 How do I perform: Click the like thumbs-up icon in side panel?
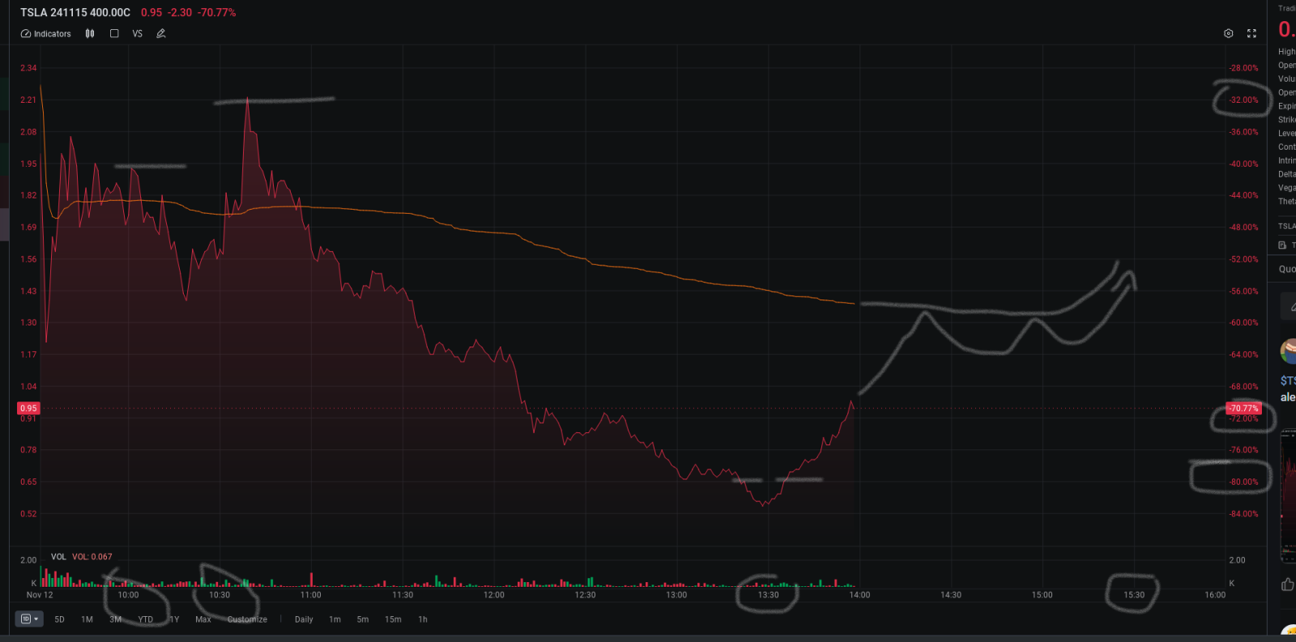[x=1288, y=584]
